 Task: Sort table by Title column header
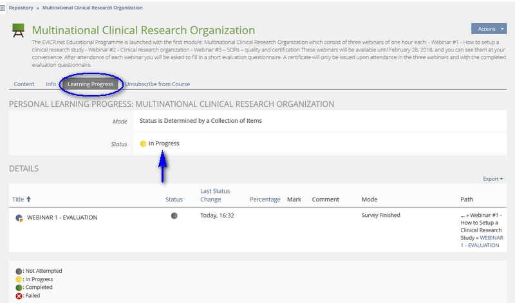pos(18,199)
